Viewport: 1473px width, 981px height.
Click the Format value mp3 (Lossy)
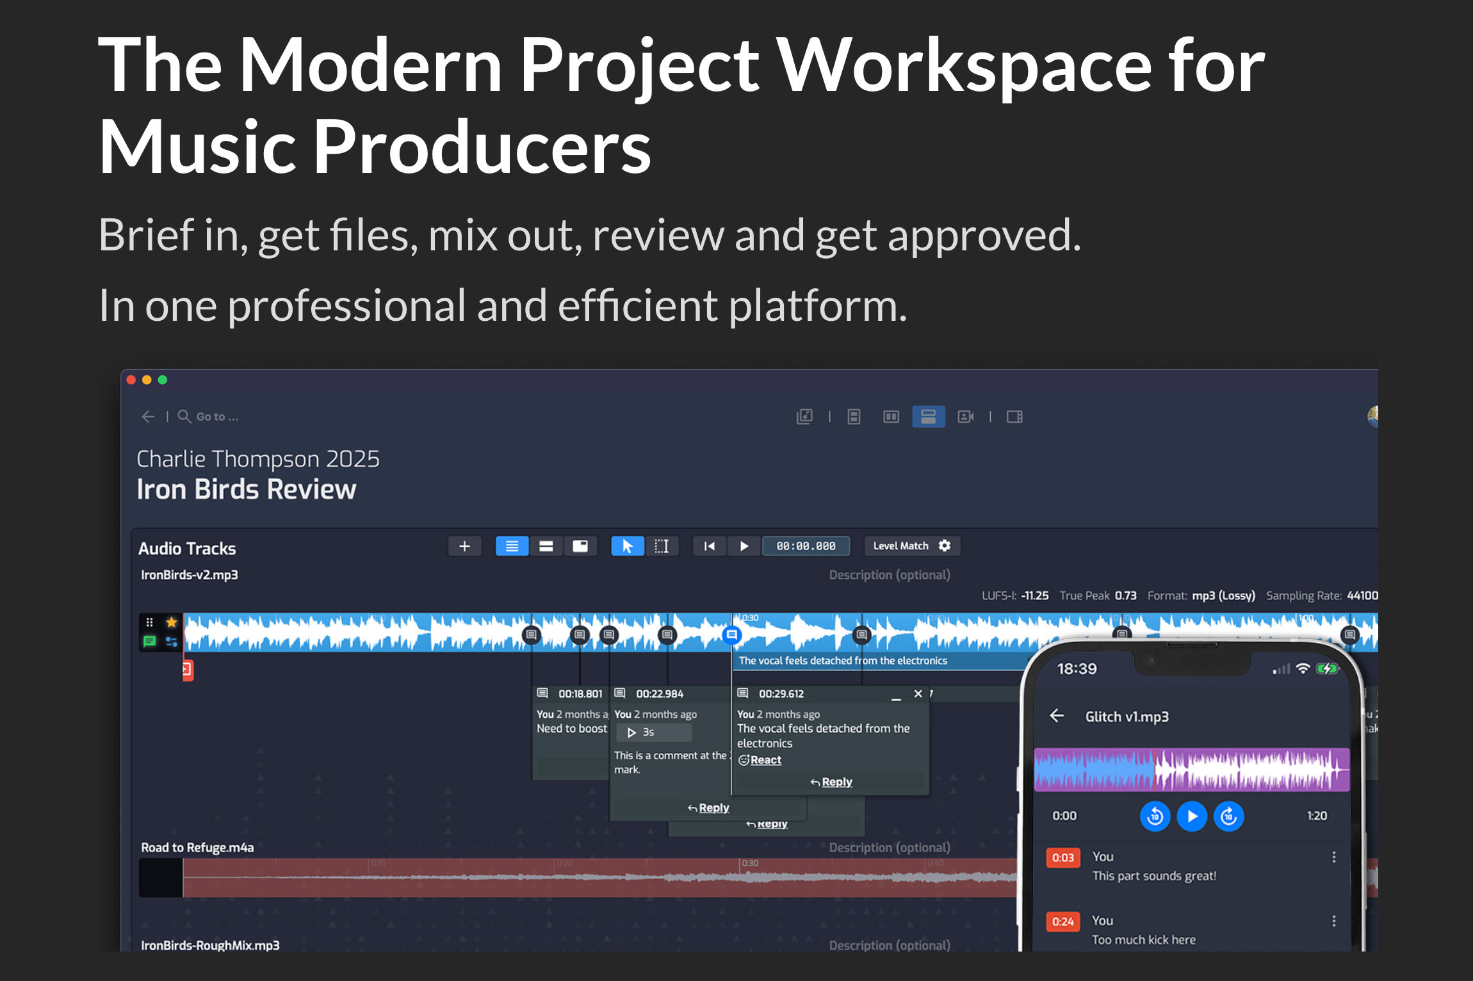(1223, 596)
